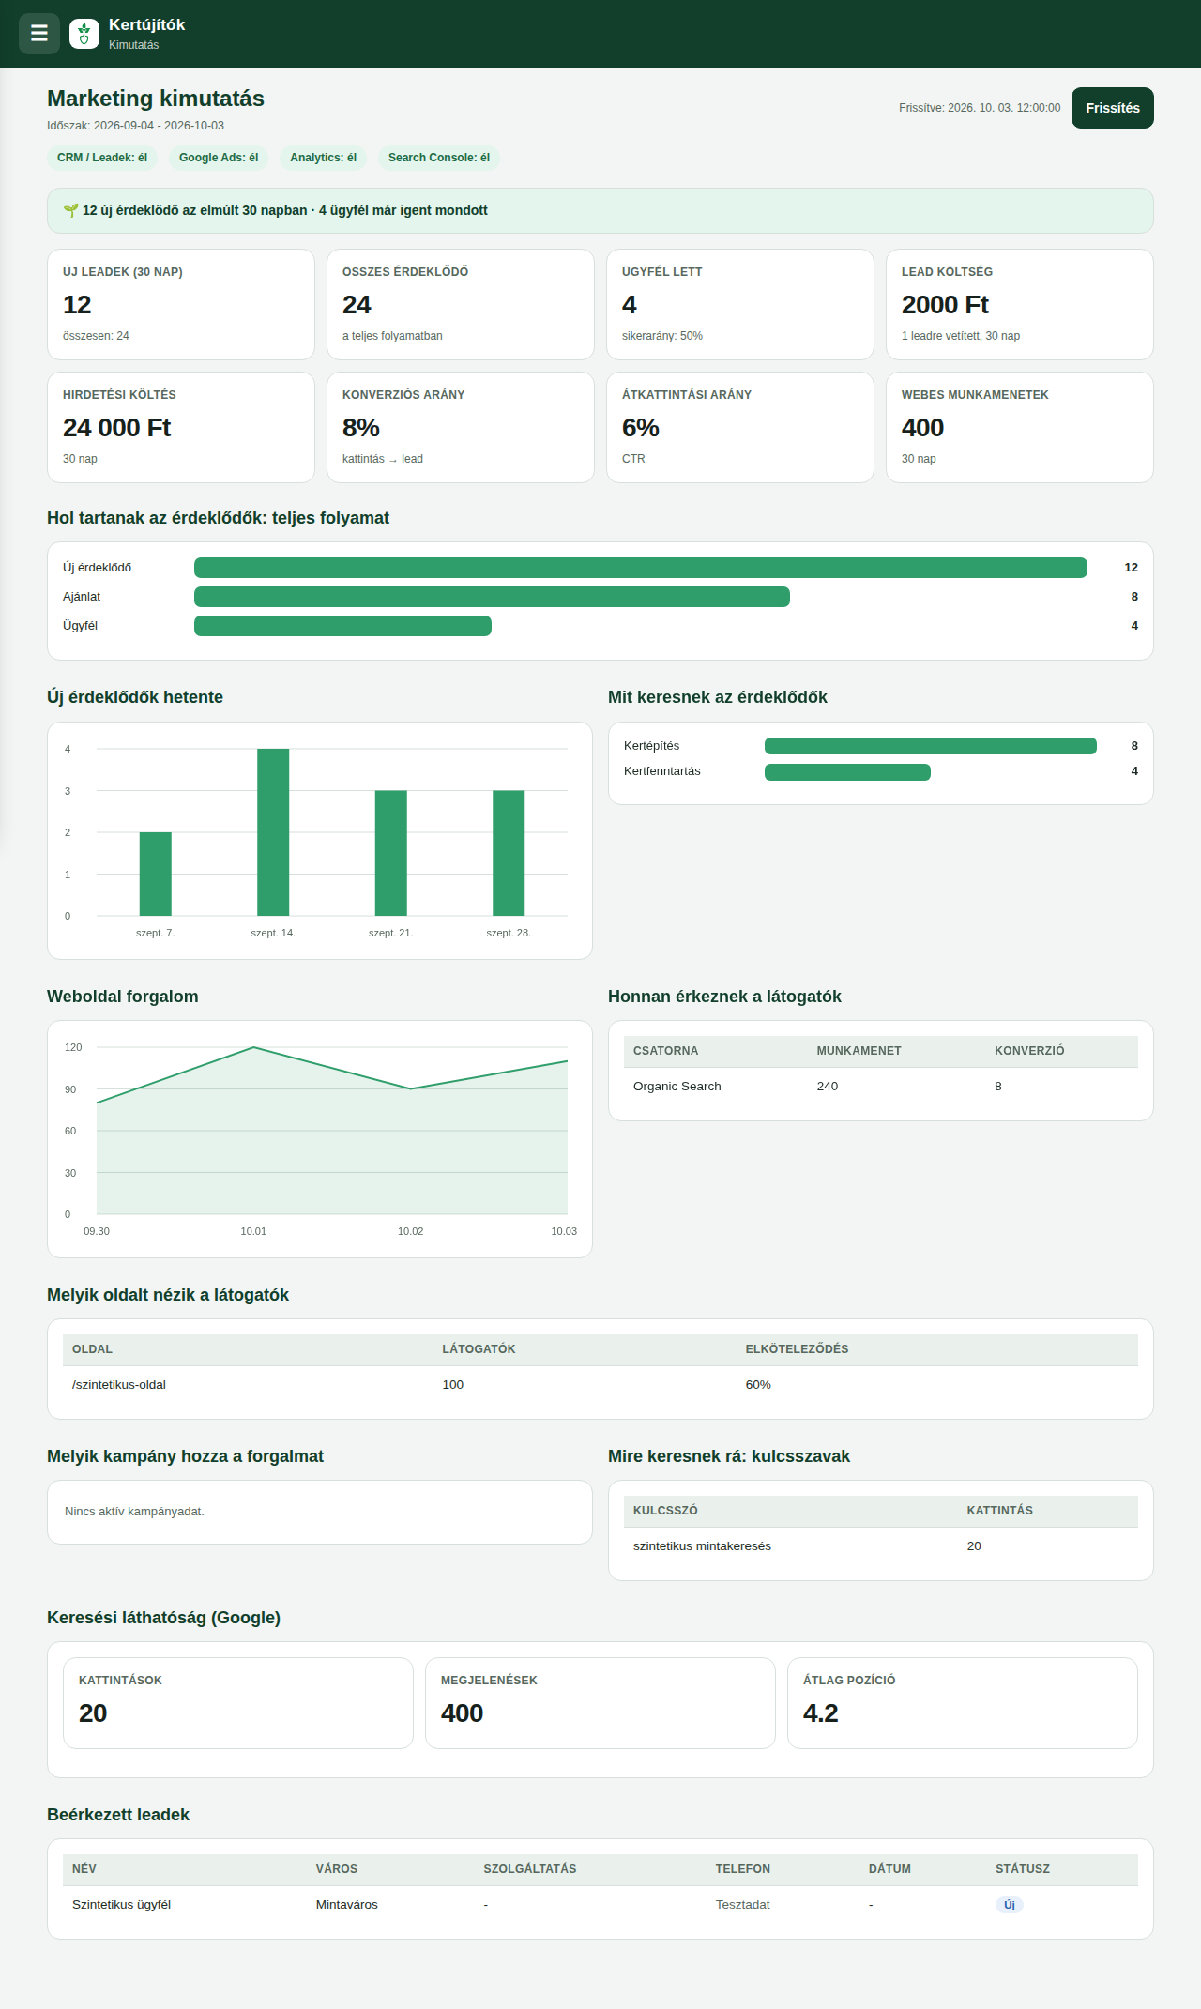The width and height of the screenshot is (1201, 2009).
Task: Click the Munkamenet column header
Action: [x=859, y=1051]
